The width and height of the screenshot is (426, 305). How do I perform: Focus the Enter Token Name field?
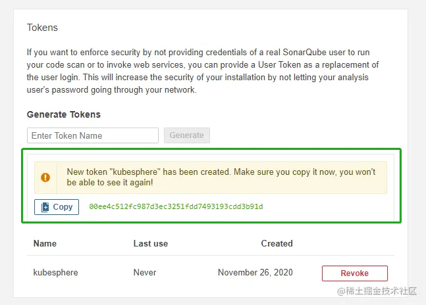point(93,135)
